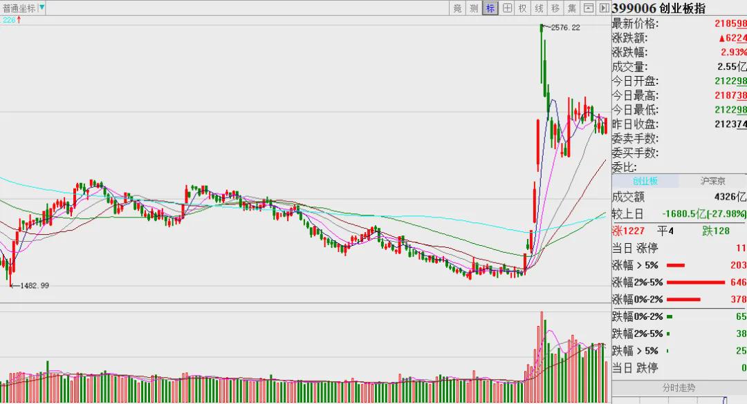Open the 普通坐标 coordinate dropdown arrow
This screenshot has width=747, height=404.
click(x=41, y=8)
